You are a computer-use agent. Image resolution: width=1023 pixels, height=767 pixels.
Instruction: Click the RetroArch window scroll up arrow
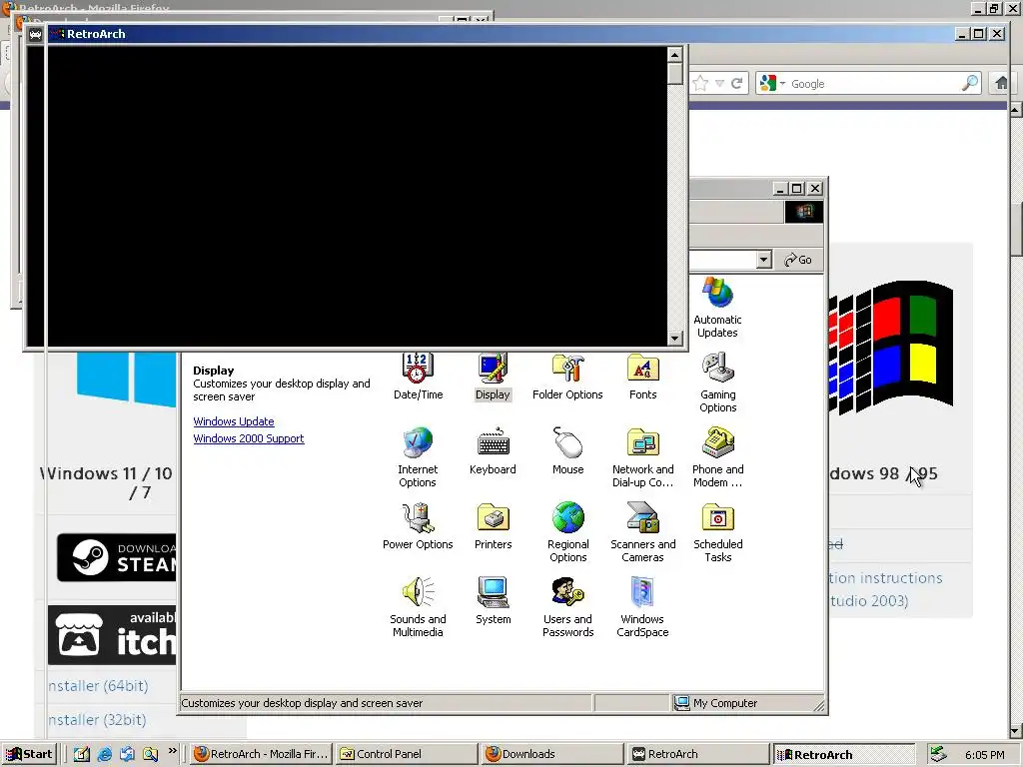675,54
